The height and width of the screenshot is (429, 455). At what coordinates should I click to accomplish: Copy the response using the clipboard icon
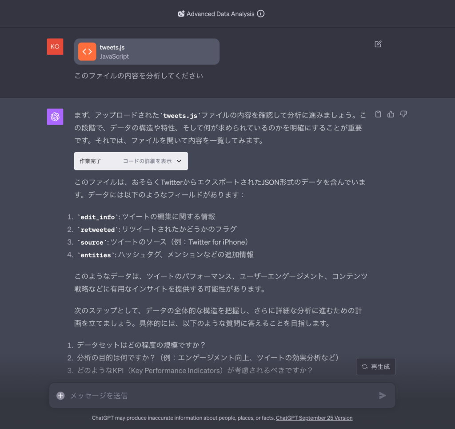pyautogui.click(x=378, y=114)
